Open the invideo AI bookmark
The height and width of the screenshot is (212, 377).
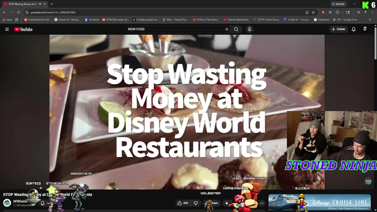297,20
